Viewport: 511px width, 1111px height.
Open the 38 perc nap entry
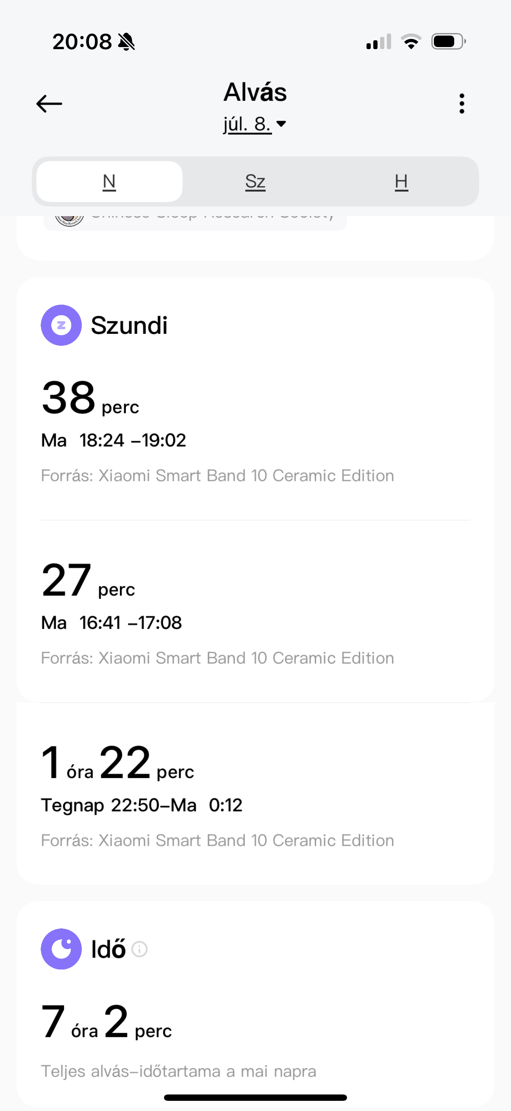(x=255, y=431)
